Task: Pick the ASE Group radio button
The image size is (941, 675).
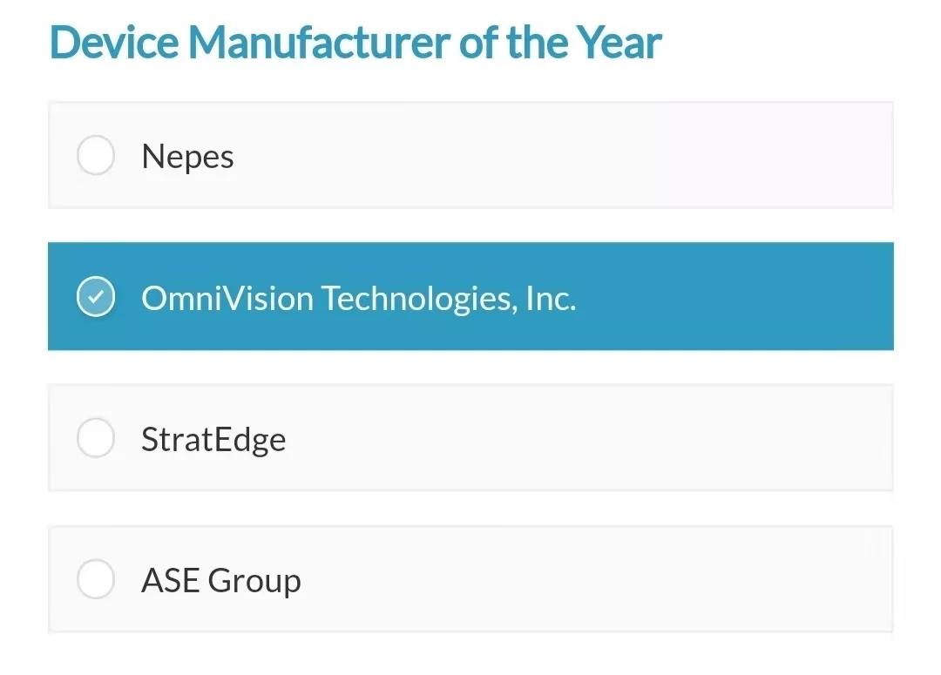Action: point(96,580)
